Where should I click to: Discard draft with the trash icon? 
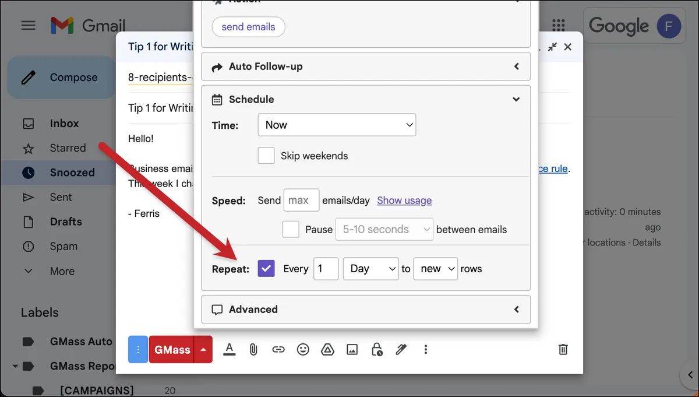tap(563, 349)
